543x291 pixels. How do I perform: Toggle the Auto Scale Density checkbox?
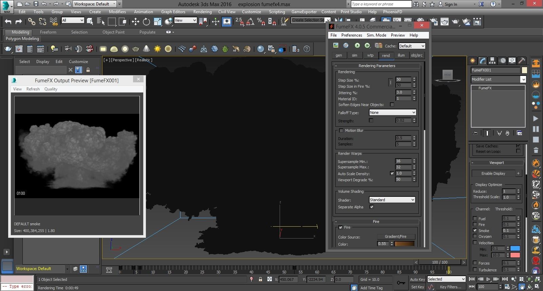(x=392, y=173)
